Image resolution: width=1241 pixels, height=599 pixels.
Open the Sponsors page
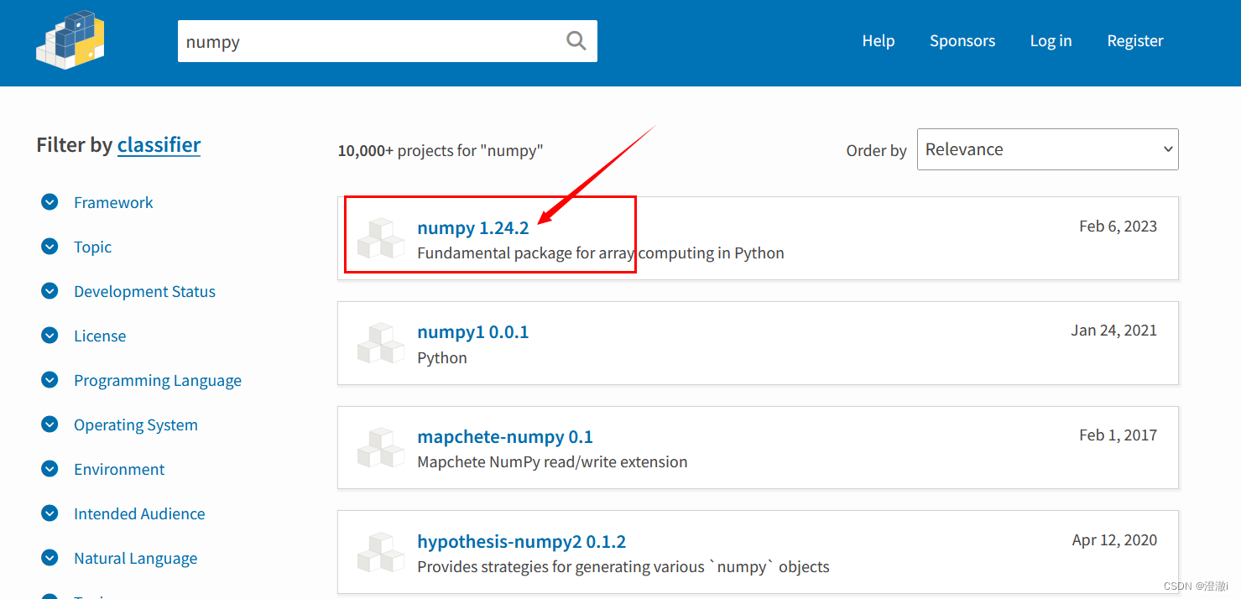[962, 41]
